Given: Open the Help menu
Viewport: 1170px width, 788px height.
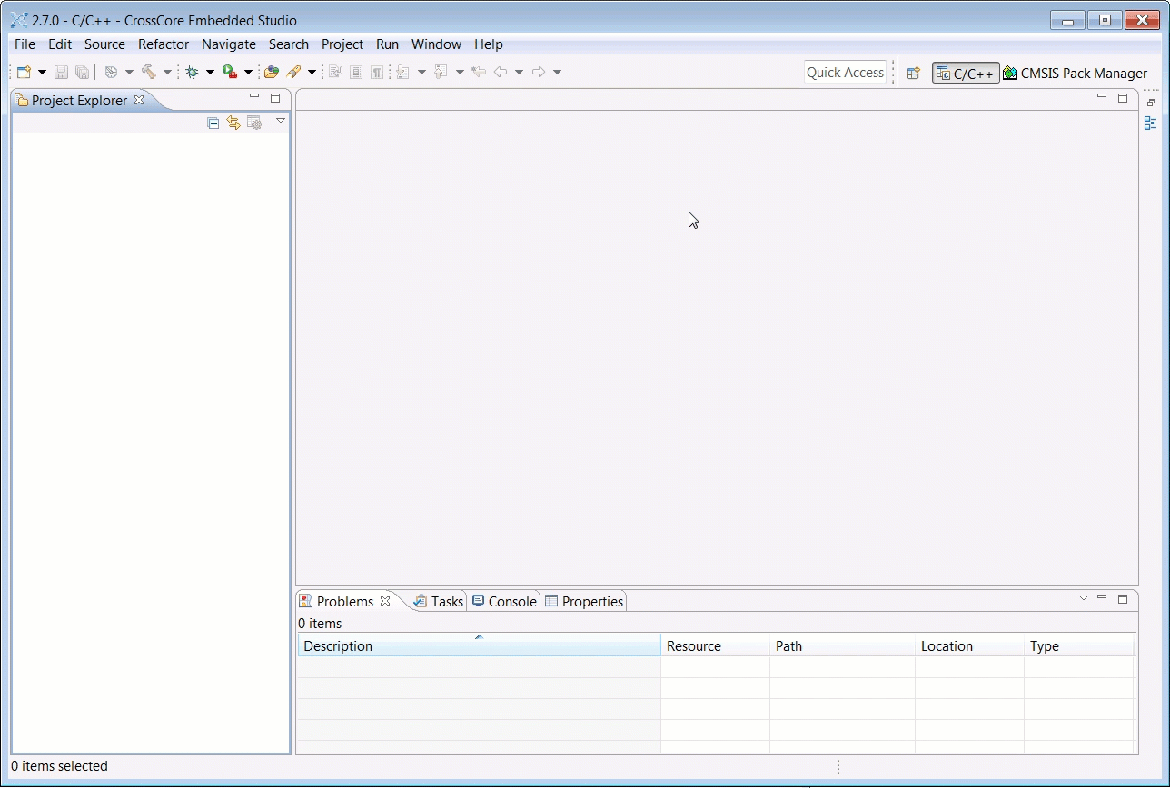Looking at the screenshot, I should click(489, 44).
